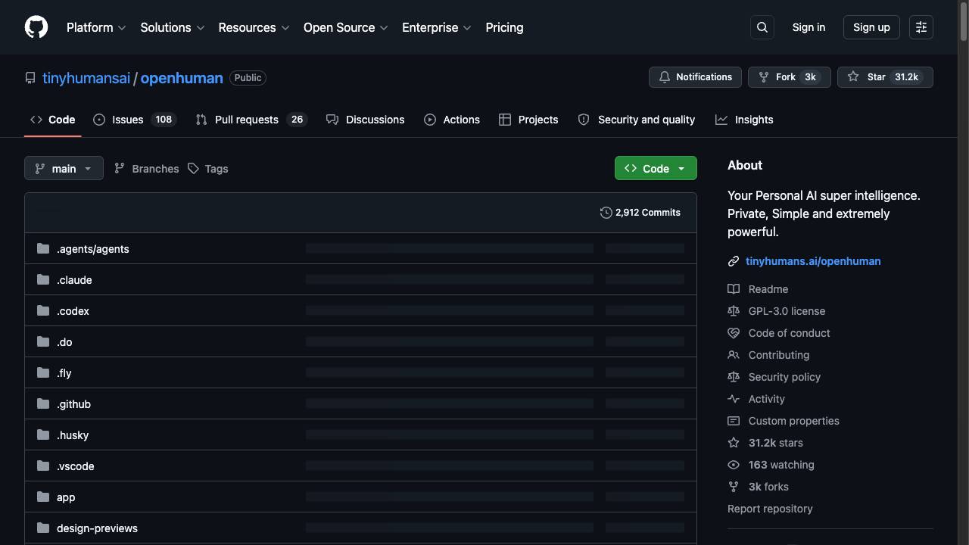Viewport: 969px width, 545px height.
Task: Open the 2,912 Commits history
Action: 640,213
